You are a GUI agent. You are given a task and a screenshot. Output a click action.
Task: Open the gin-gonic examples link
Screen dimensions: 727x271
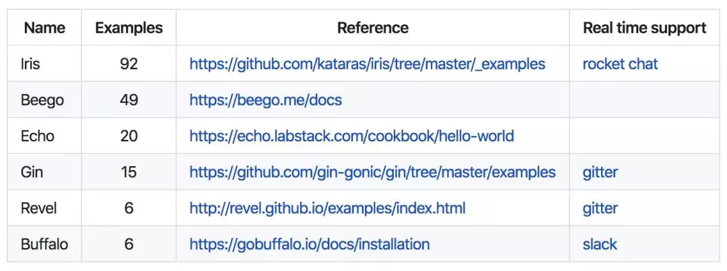(372, 172)
